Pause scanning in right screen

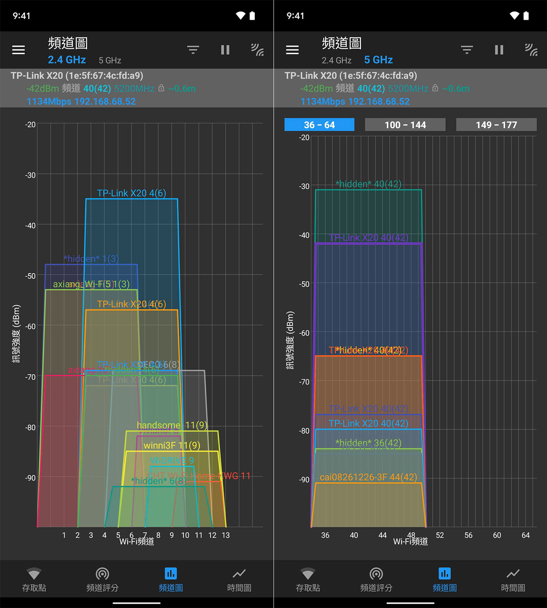[499, 50]
